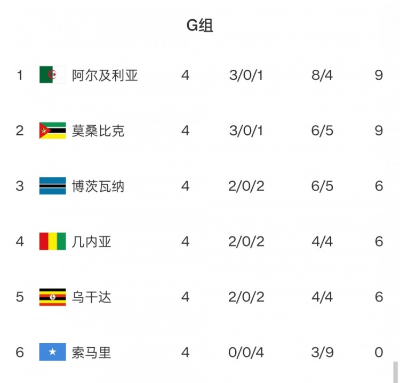Click Mozambique's 3/0/1 record

[x=246, y=131]
